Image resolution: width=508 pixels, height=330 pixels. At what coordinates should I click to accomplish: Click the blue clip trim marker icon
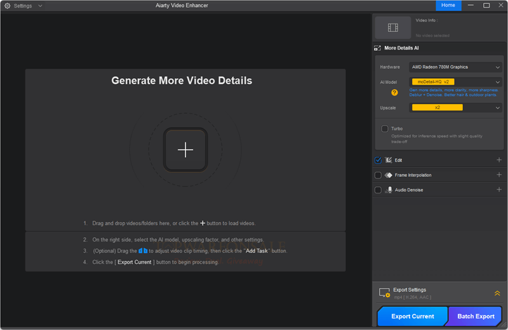pyautogui.click(x=143, y=251)
